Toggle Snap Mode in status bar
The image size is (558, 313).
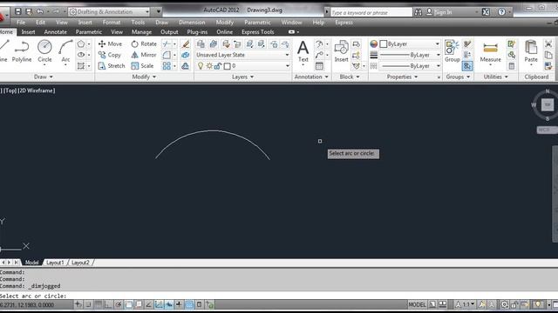pyautogui.click(x=88, y=304)
